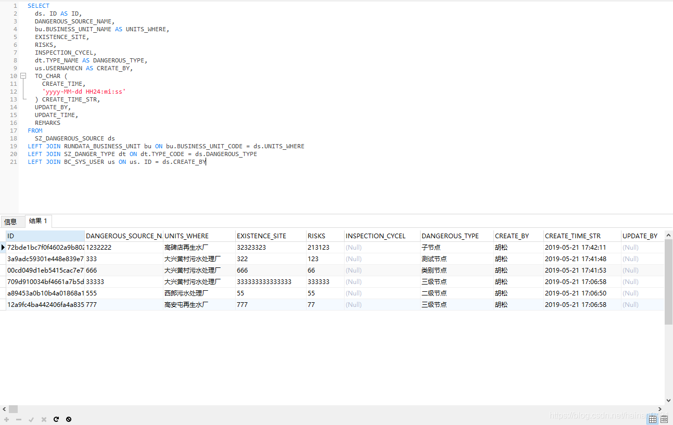Viewport: 673px width, 425px height.
Task: Click the DANGEROUS_TYPE cell 类别节点
Action: [x=457, y=270]
